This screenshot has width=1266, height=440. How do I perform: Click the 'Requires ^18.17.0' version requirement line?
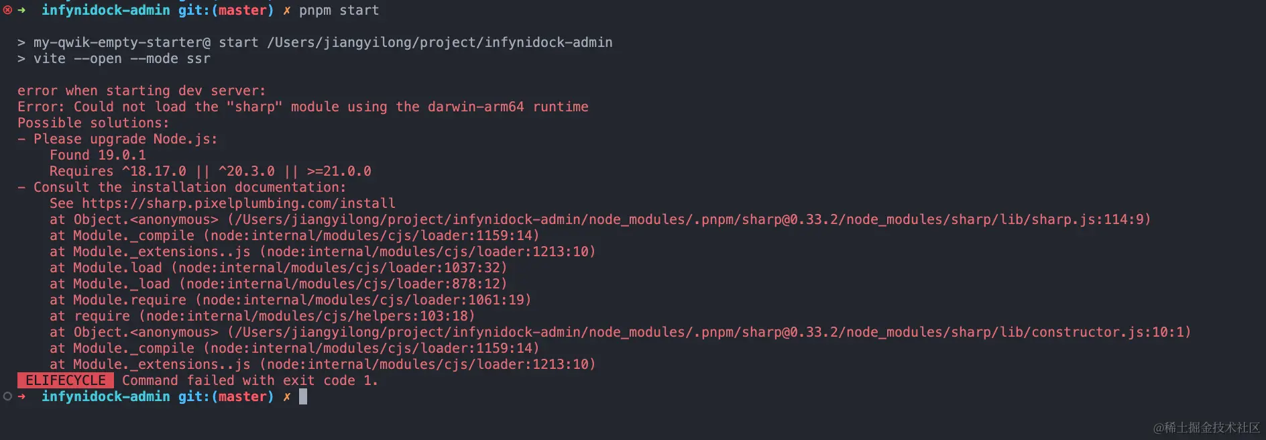coord(211,171)
